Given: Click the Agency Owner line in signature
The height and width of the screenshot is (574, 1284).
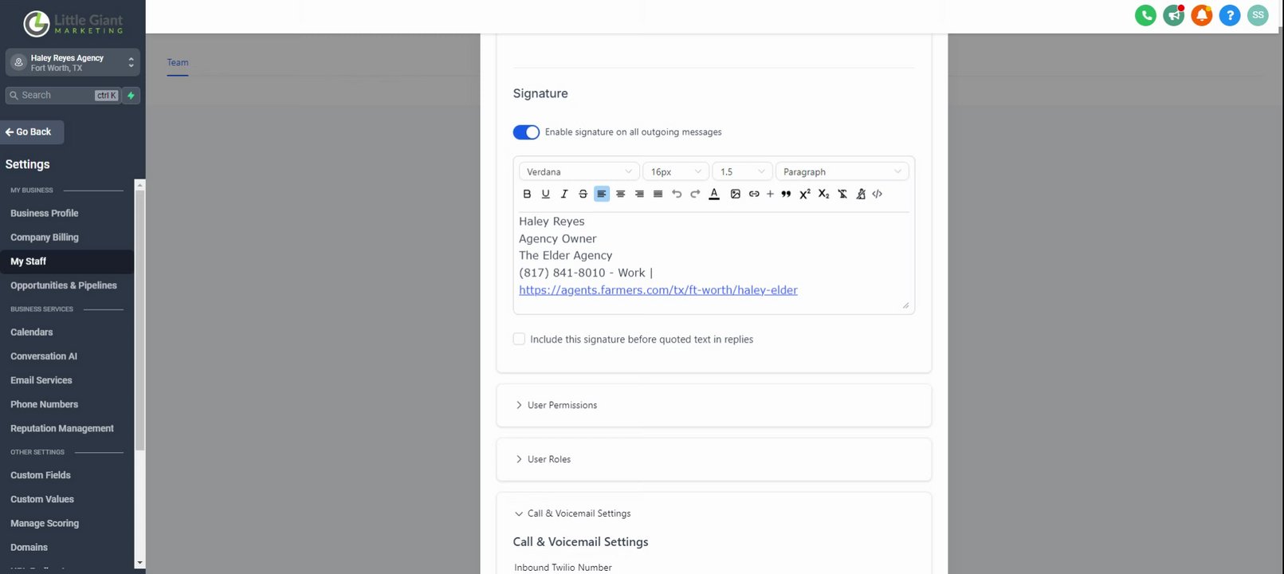Looking at the screenshot, I should pyautogui.click(x=558, y=238).
